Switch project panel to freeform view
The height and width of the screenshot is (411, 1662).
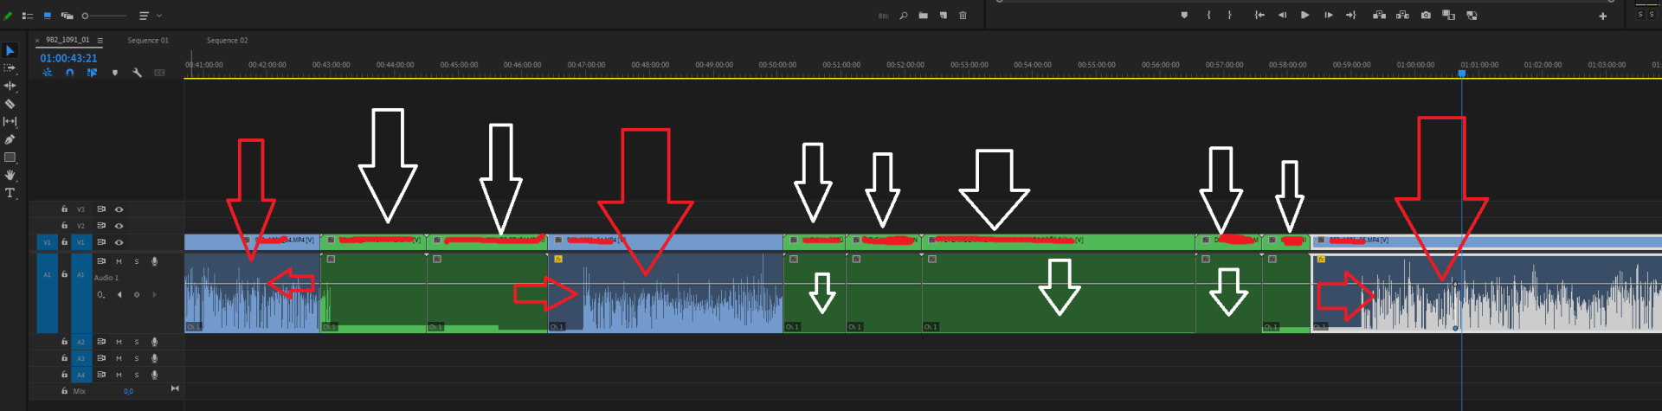pyautogui.click(x=67, y=16)
